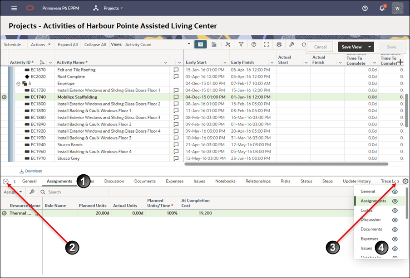Image resolution: width=410 pixels, height=278 pixels.
Task: Switch to the Discussion tab
Action: coord(114,181)
